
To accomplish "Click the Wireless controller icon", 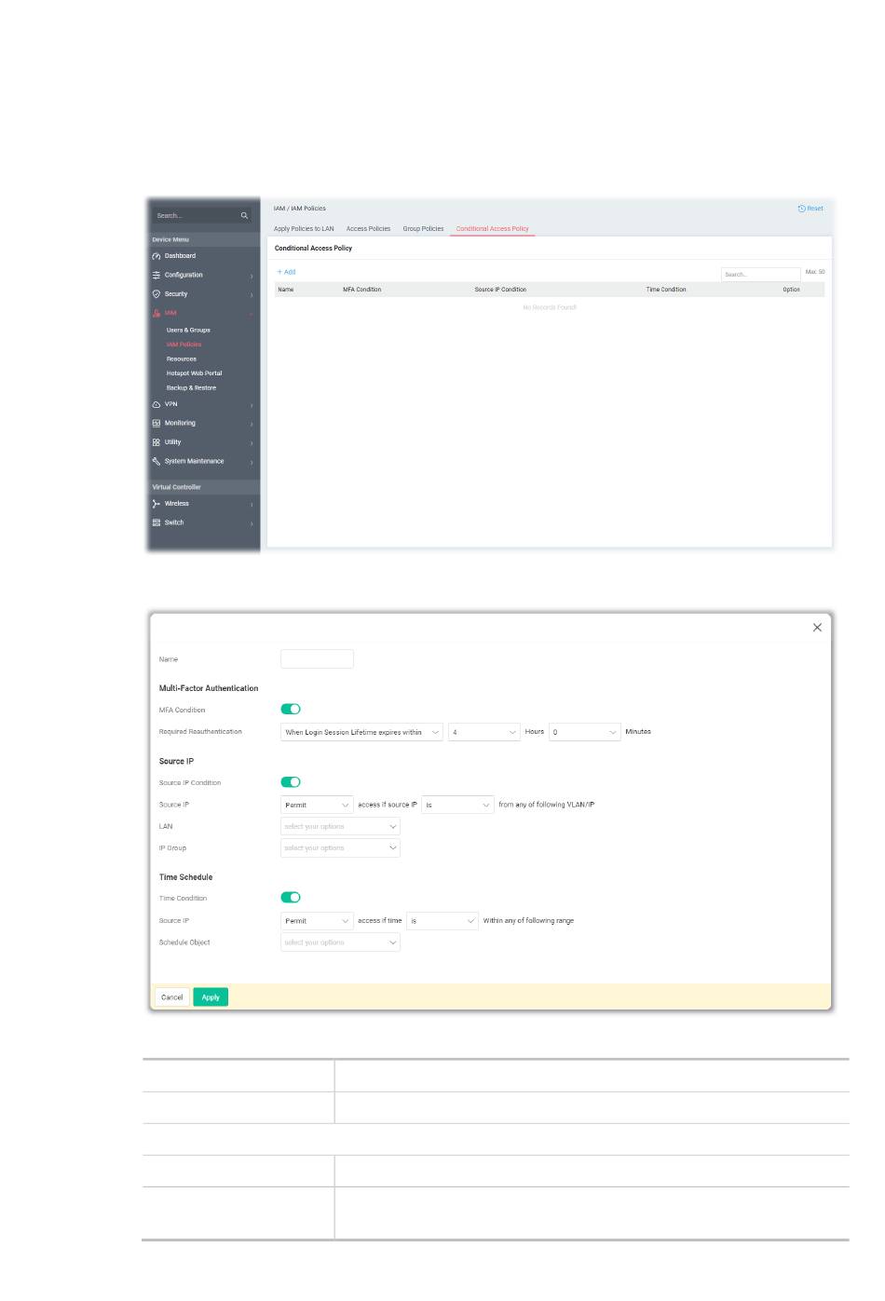I will pyautogui.click(x=157, y=504).
